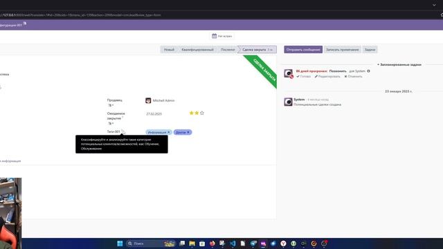Click the webcam video thumbnail
Image resolution: width=443 pixels, height=249 pixels.
(x=11, y=213)
